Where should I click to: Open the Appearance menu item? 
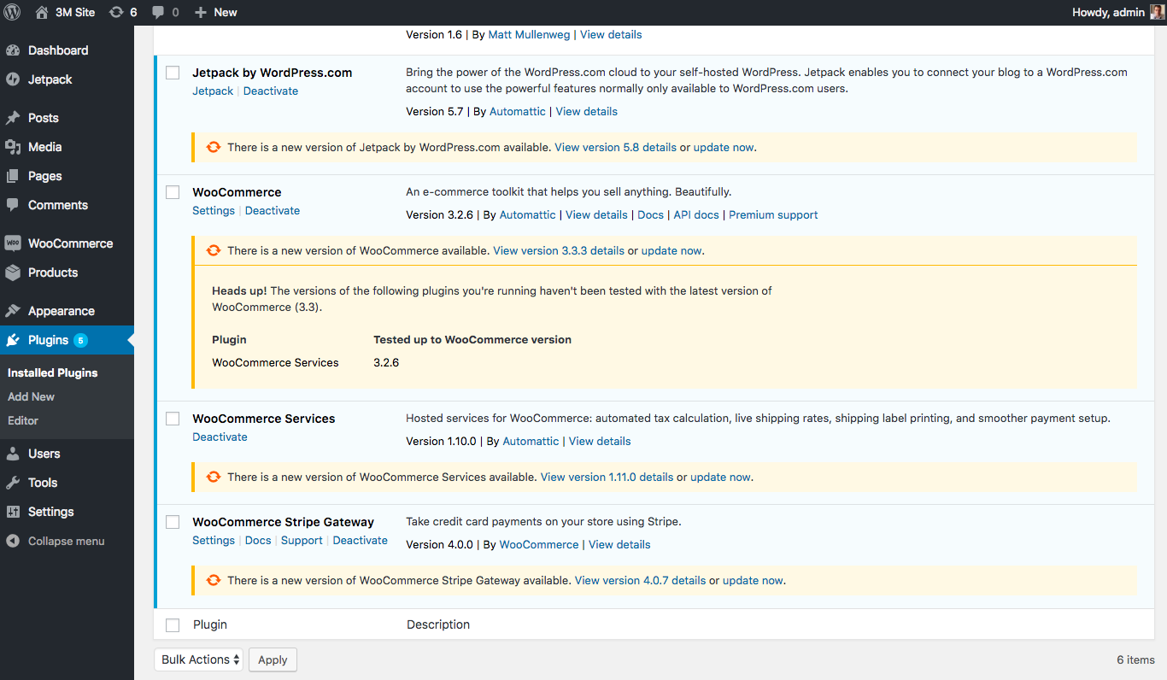(x=61, y=311)
